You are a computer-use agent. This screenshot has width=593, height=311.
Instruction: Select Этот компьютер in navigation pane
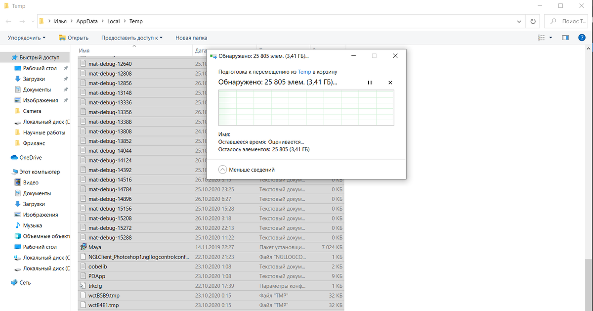tap(36, 172)
